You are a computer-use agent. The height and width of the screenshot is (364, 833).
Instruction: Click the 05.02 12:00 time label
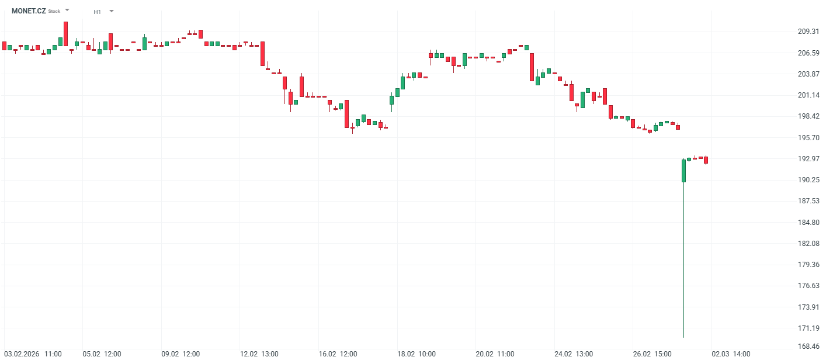click(x=102, y=354)
